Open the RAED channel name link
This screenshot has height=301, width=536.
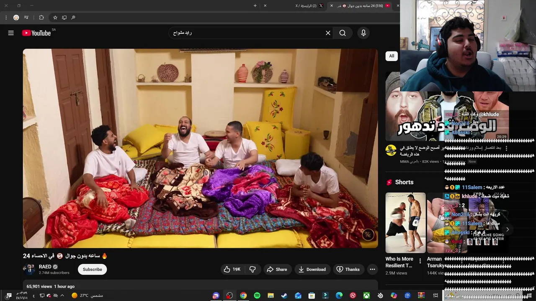click(45, 267)
